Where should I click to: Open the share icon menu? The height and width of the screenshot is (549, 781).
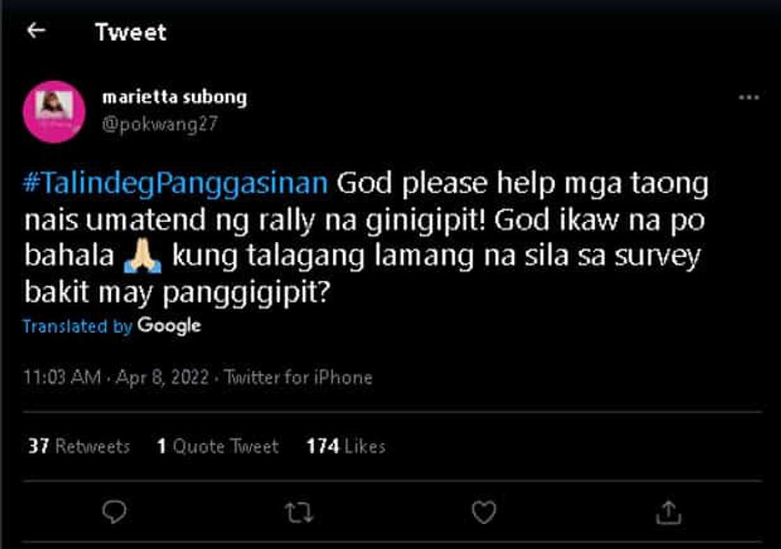(x=668, y=513)
